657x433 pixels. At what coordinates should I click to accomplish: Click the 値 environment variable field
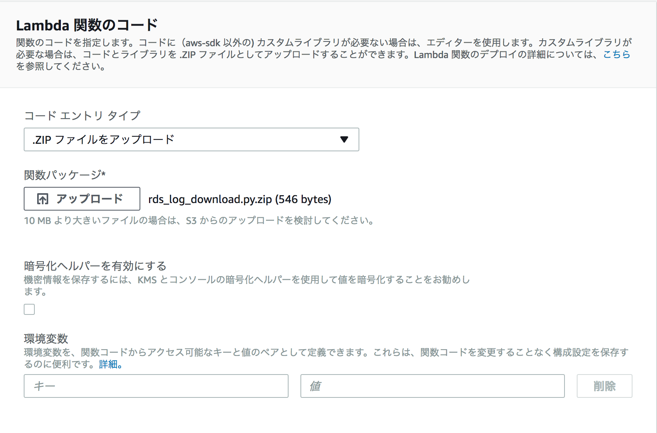[432, 386]
